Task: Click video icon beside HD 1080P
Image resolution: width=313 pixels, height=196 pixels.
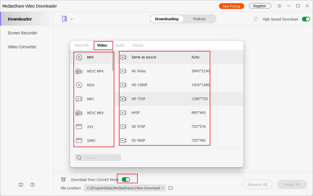Action: click(x=123, y=85)
